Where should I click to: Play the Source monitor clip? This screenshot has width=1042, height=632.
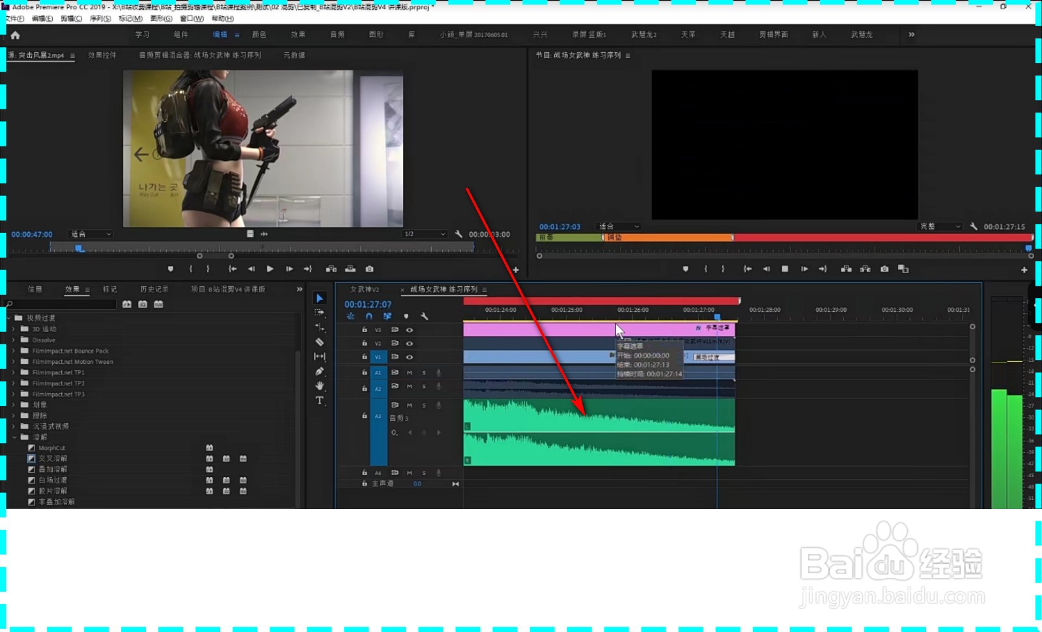coord(270,269)
